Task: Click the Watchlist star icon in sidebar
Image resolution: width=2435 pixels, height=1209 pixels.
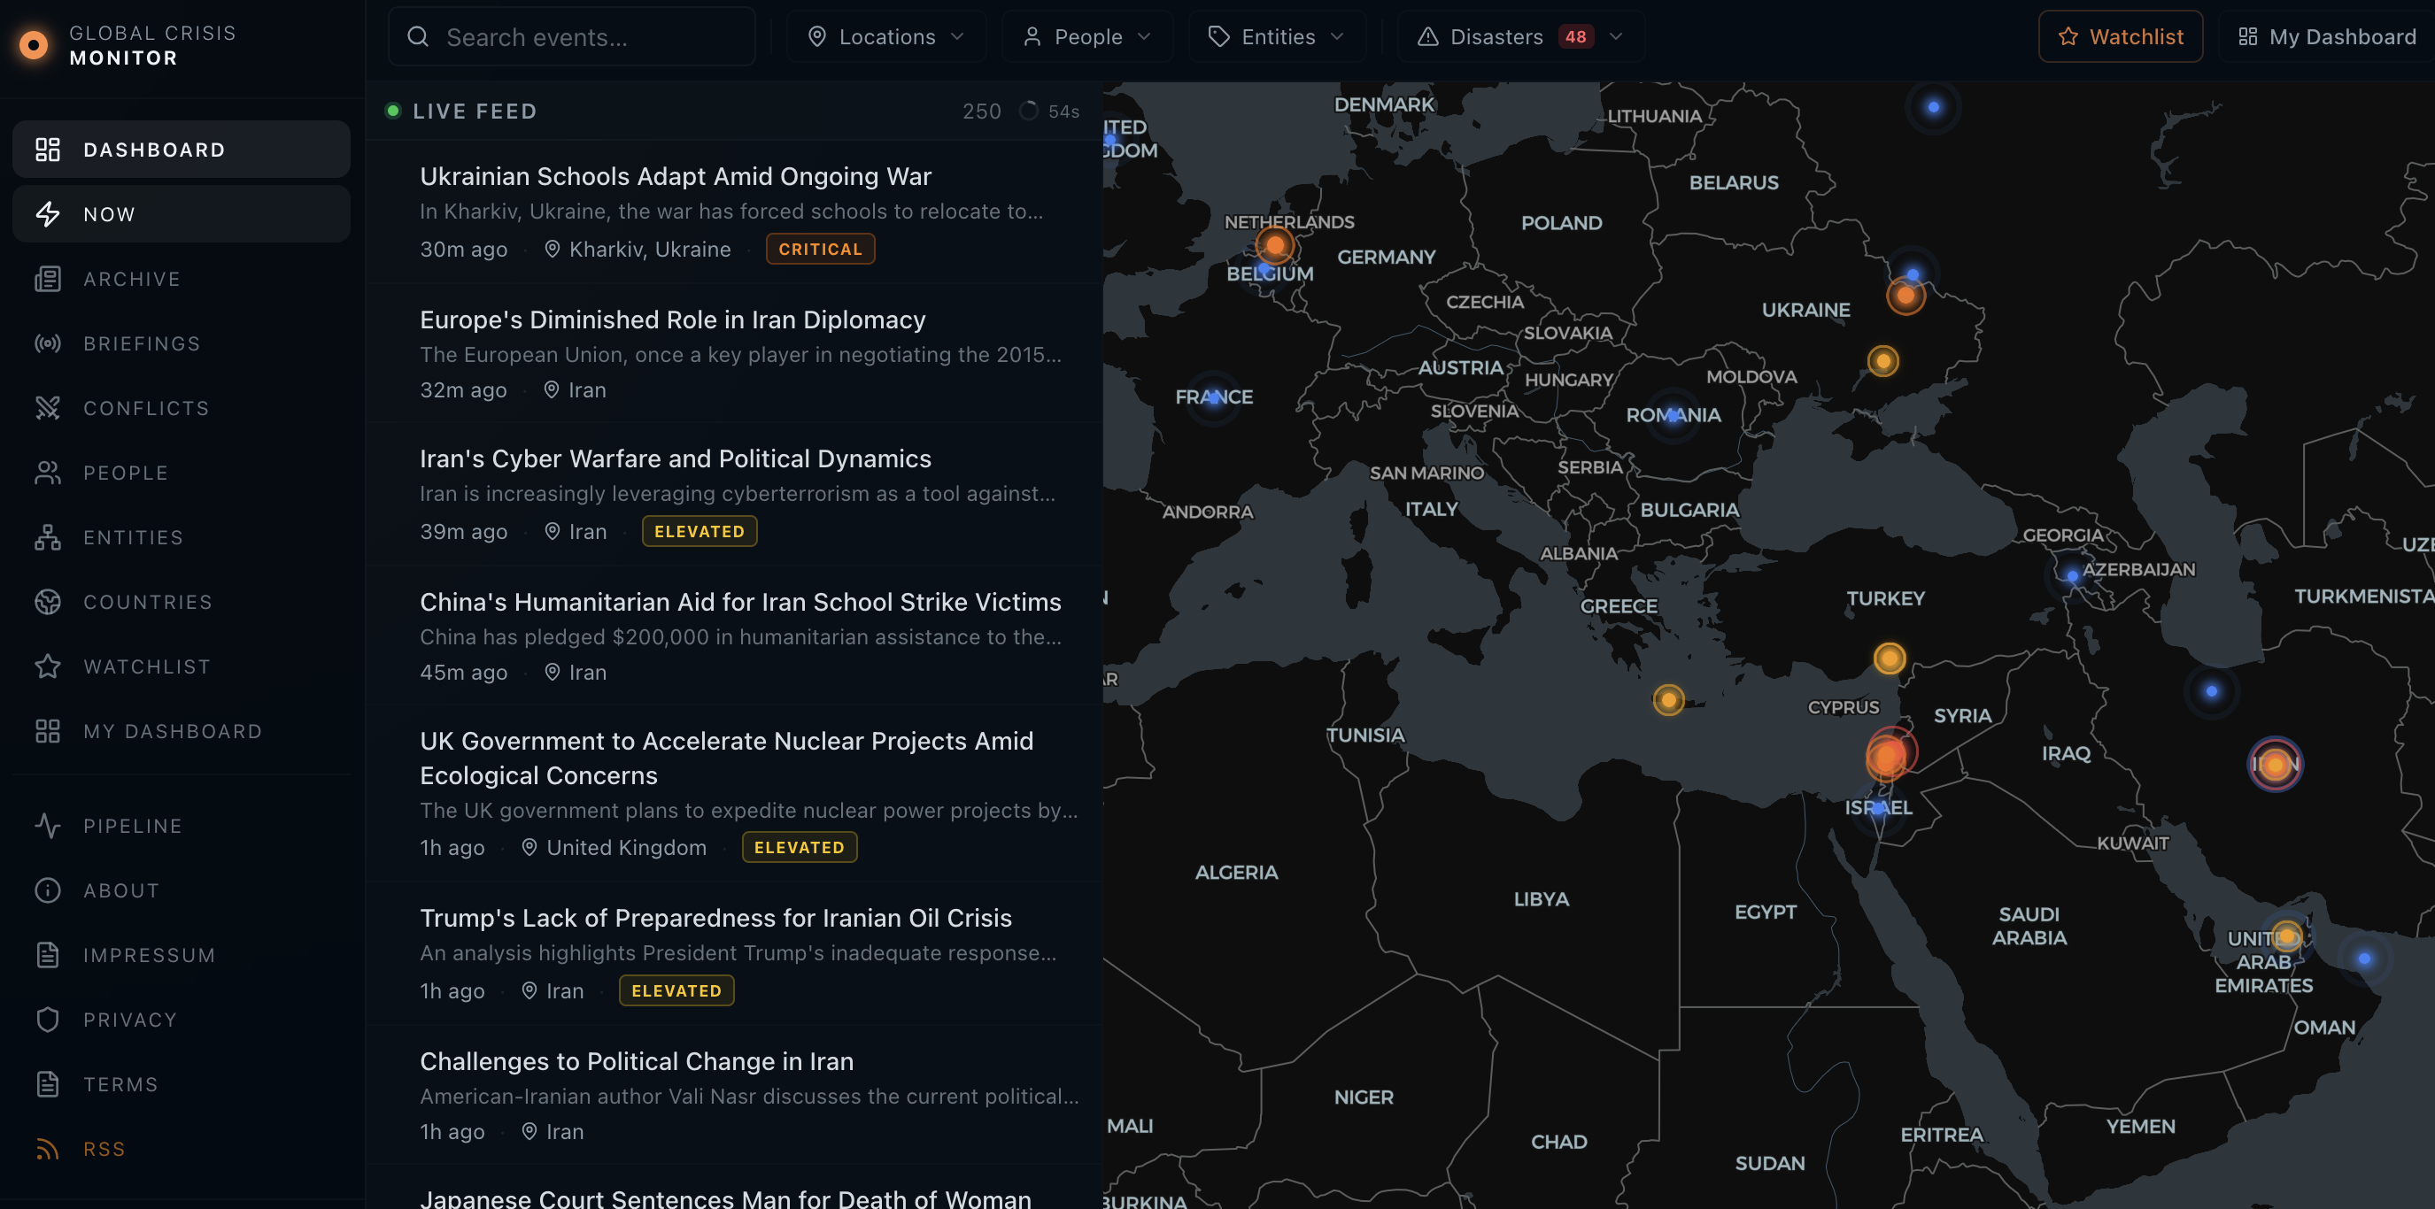Action: pos(47,666)
